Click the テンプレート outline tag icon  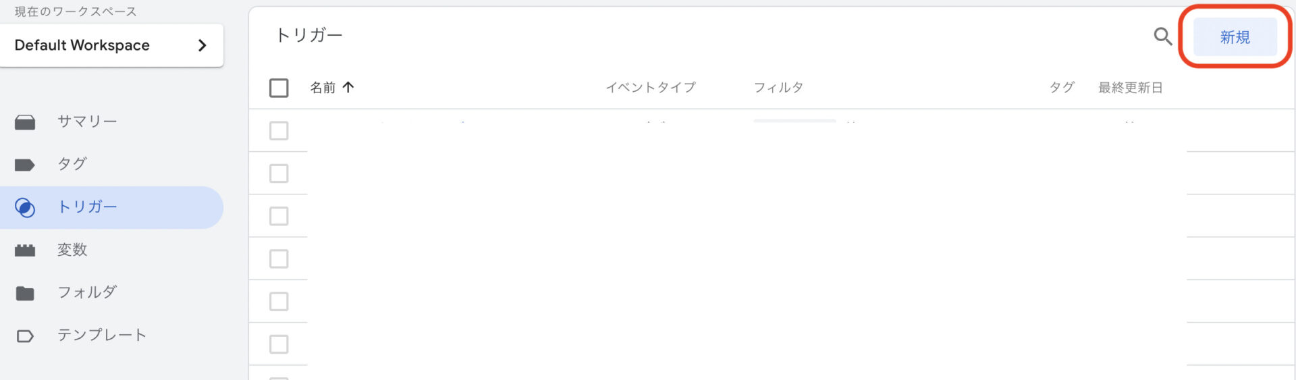click(25, 335)
